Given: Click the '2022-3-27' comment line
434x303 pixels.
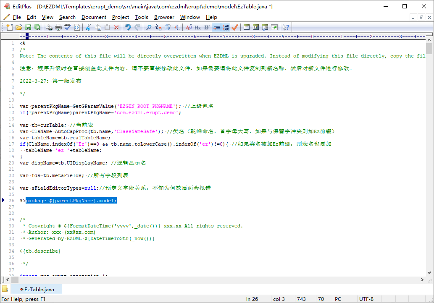Looking at the screenshot, I should 50,81.
